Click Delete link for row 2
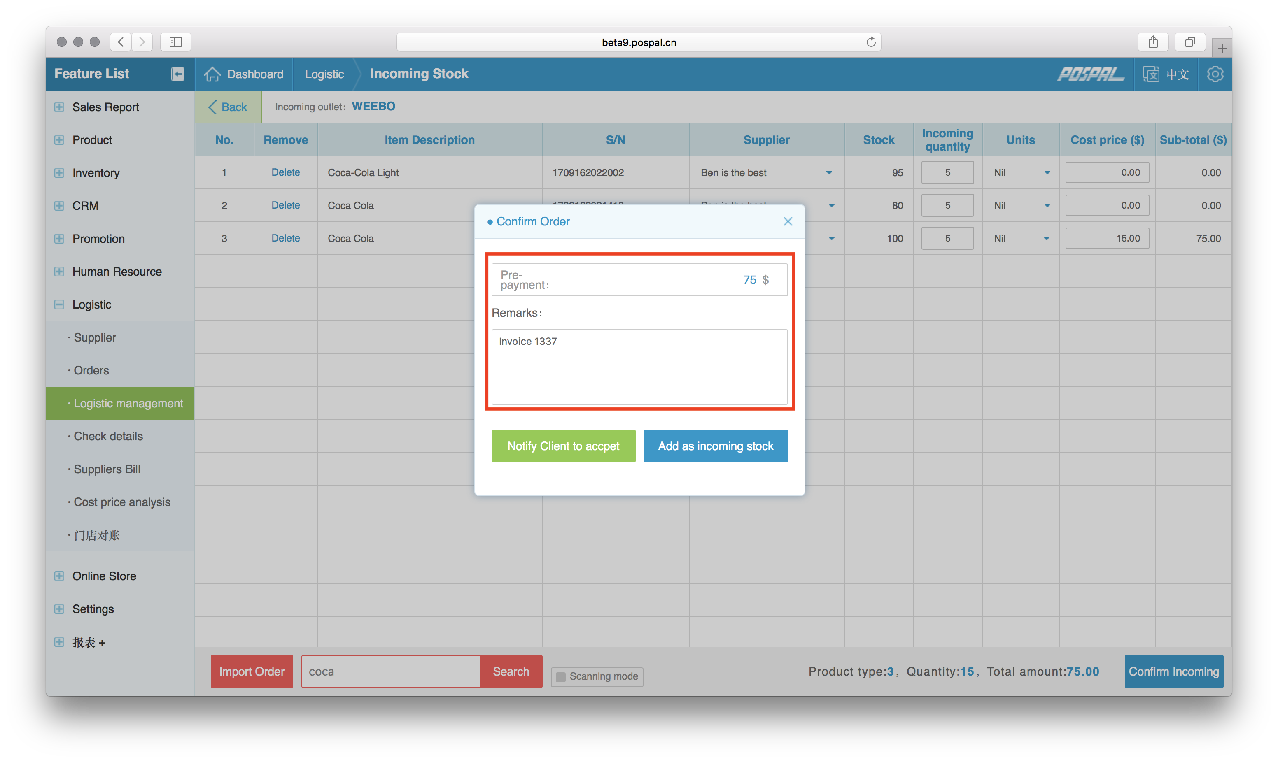This screenshot has width=1278, height=762. click(x=286, y=205)
